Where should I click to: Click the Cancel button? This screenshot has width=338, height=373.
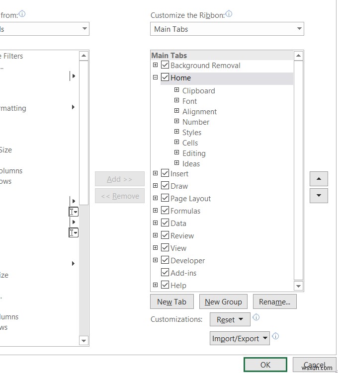pos(315,365)
